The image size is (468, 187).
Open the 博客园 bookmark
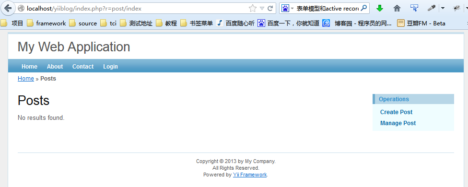(x=357, y=23)
